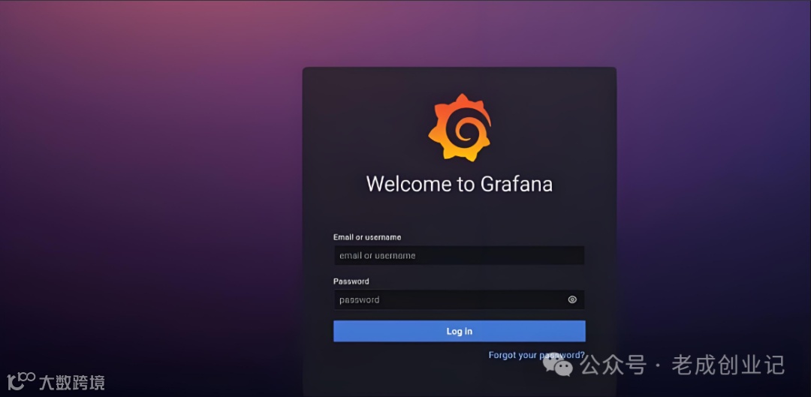811x397 pixels.
Task: Click the Grafana swirl logo
Action: [x=460, y=127]
